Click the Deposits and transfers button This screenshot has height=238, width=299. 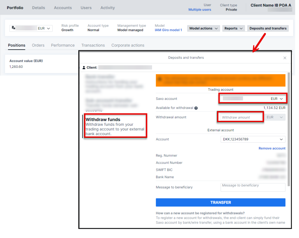(268, 28)
